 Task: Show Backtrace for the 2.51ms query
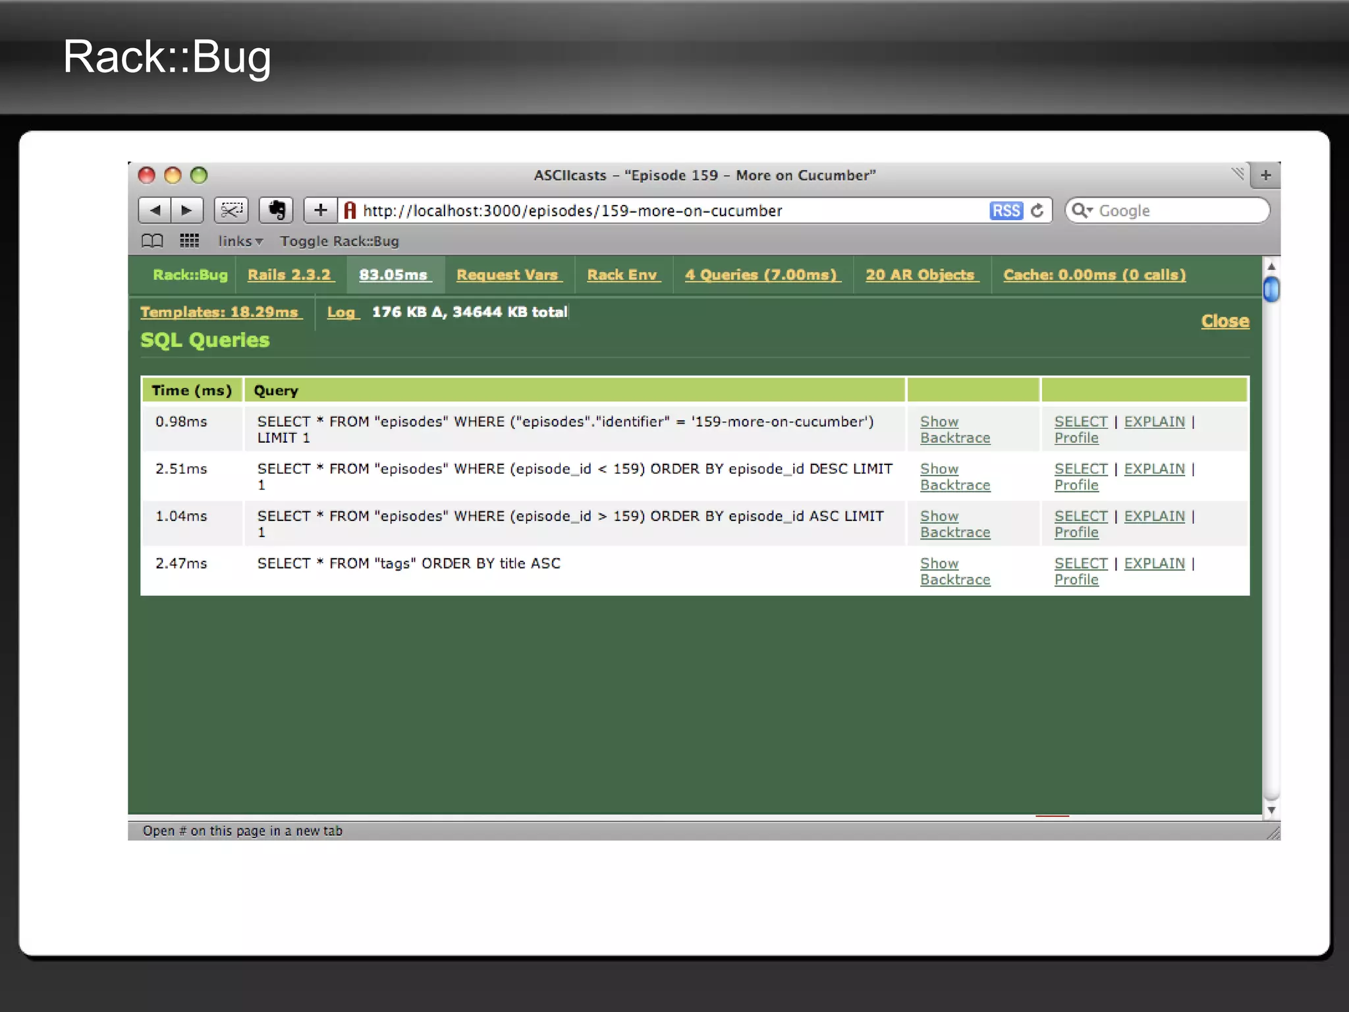954,477
